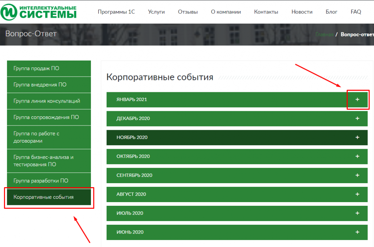Image resolution: width=374 pixels, height=247 pixels.
Task: Open the Контакты page
Action: 266,11
